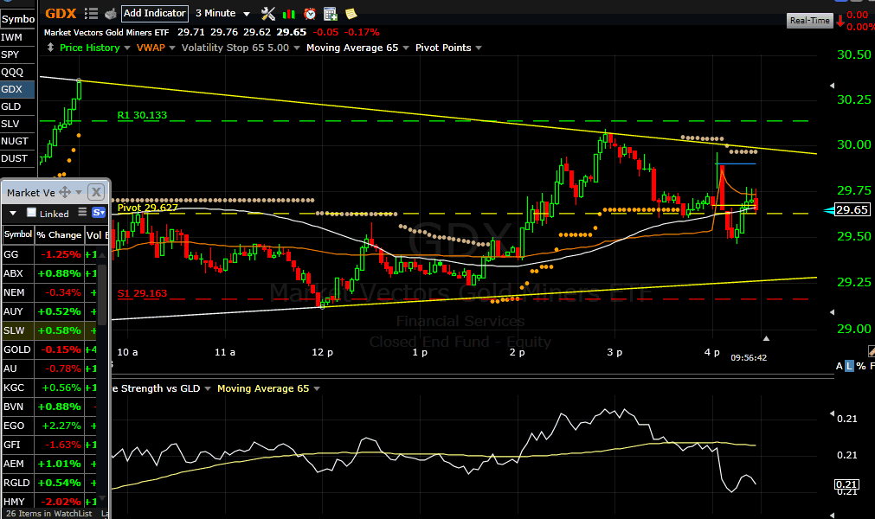Image resolution: width=875 pixels, height=519 pixels.
Task: Click the current price 29.65 marker
Action: coord(852,209)
